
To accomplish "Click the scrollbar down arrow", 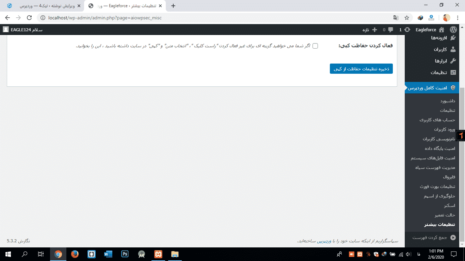I will (462, 244).
